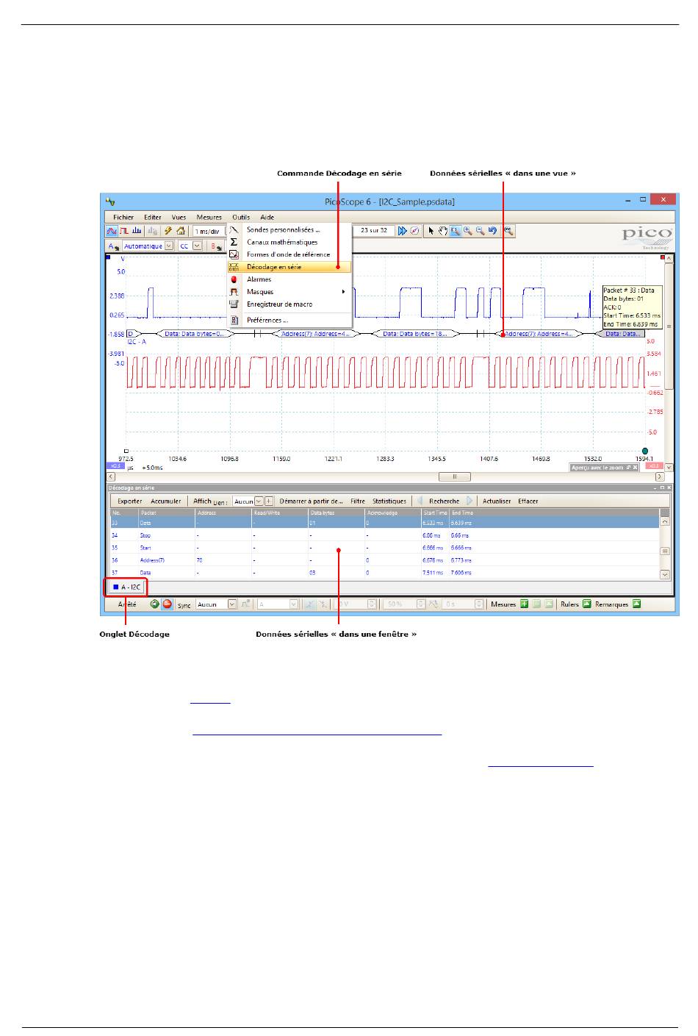Screen dimensions: 698x1036
Task: Choose Enregistreur de macro entry
Action: [x=289, y=304]
